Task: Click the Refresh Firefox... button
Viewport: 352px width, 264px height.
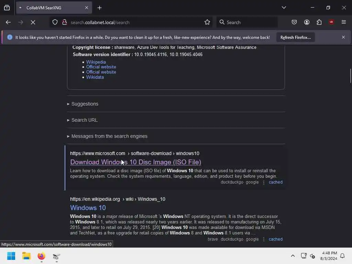Action: [295, 37]
